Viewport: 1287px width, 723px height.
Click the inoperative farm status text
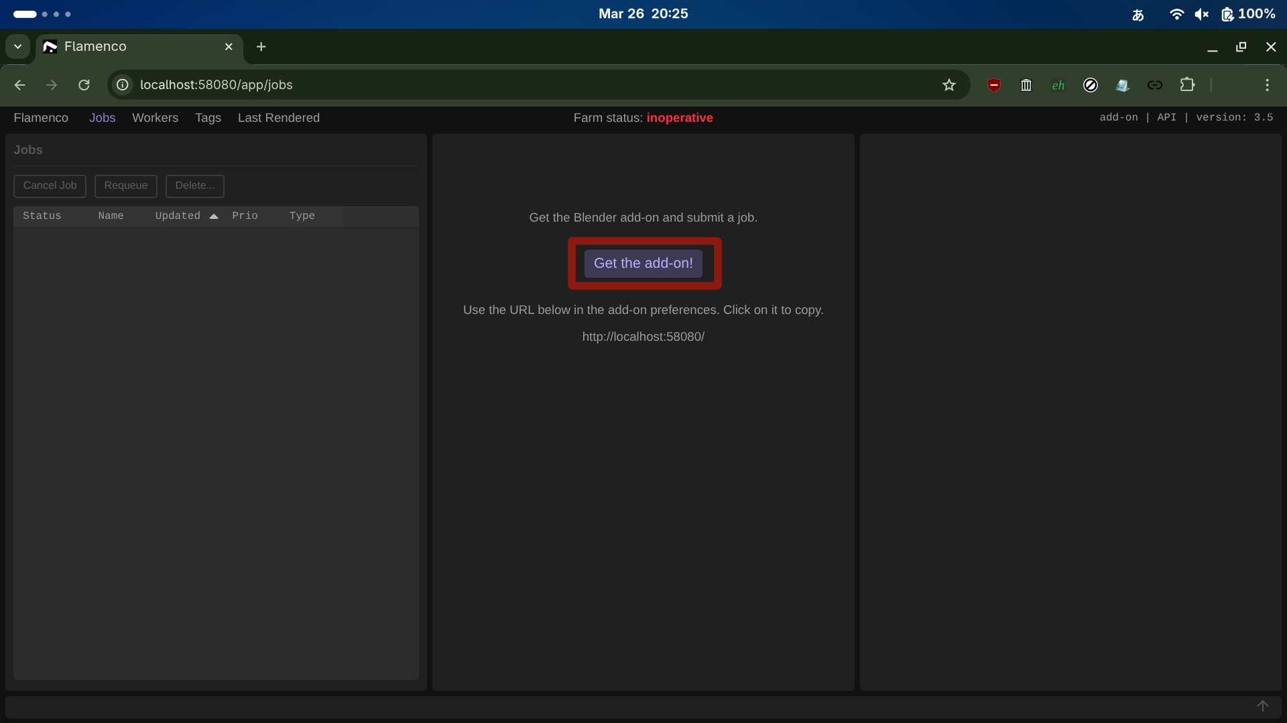coord(680,118)
